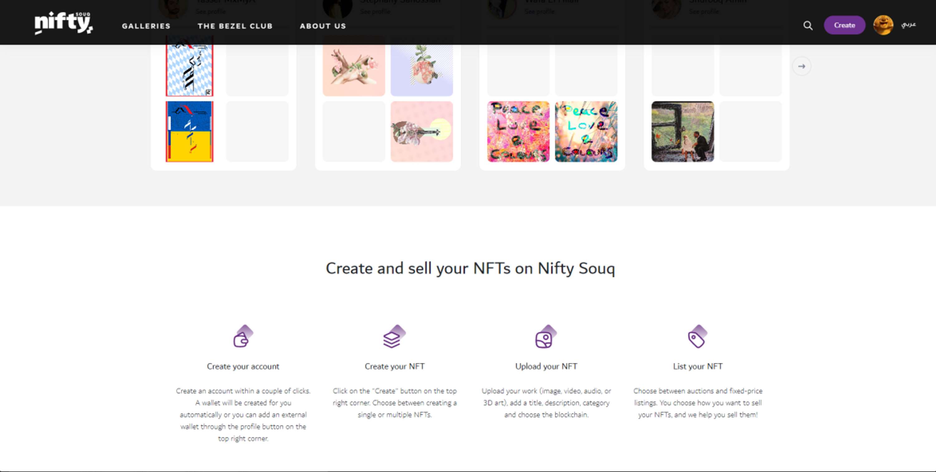Viewport: 936px width, 472px height.
Task: Click the next arrow on the artist carousel
Action: 802,66
